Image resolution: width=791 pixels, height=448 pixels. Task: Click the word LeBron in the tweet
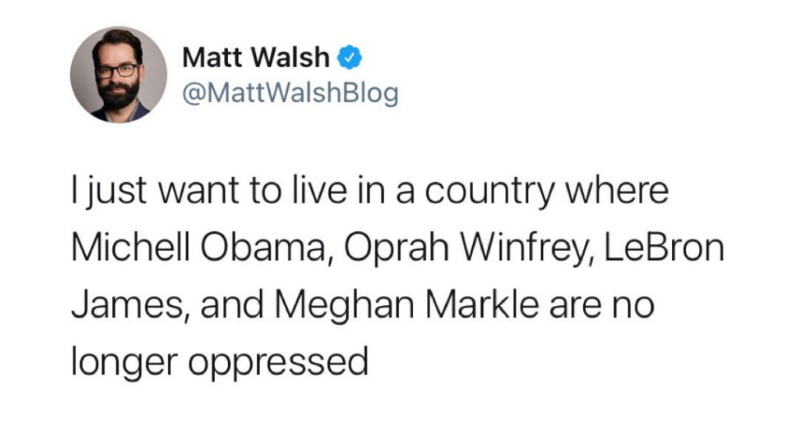(664, 248)
